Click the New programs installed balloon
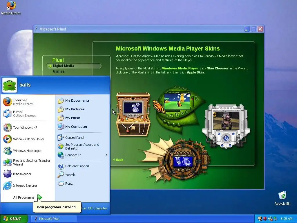Viewport: 297px width, 223px height. point(57,207)
